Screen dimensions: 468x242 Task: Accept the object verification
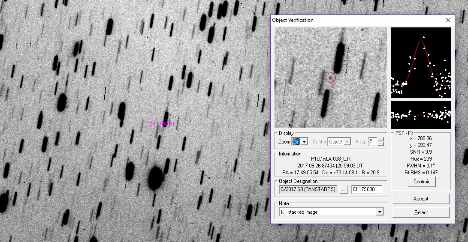click(420, 199)
